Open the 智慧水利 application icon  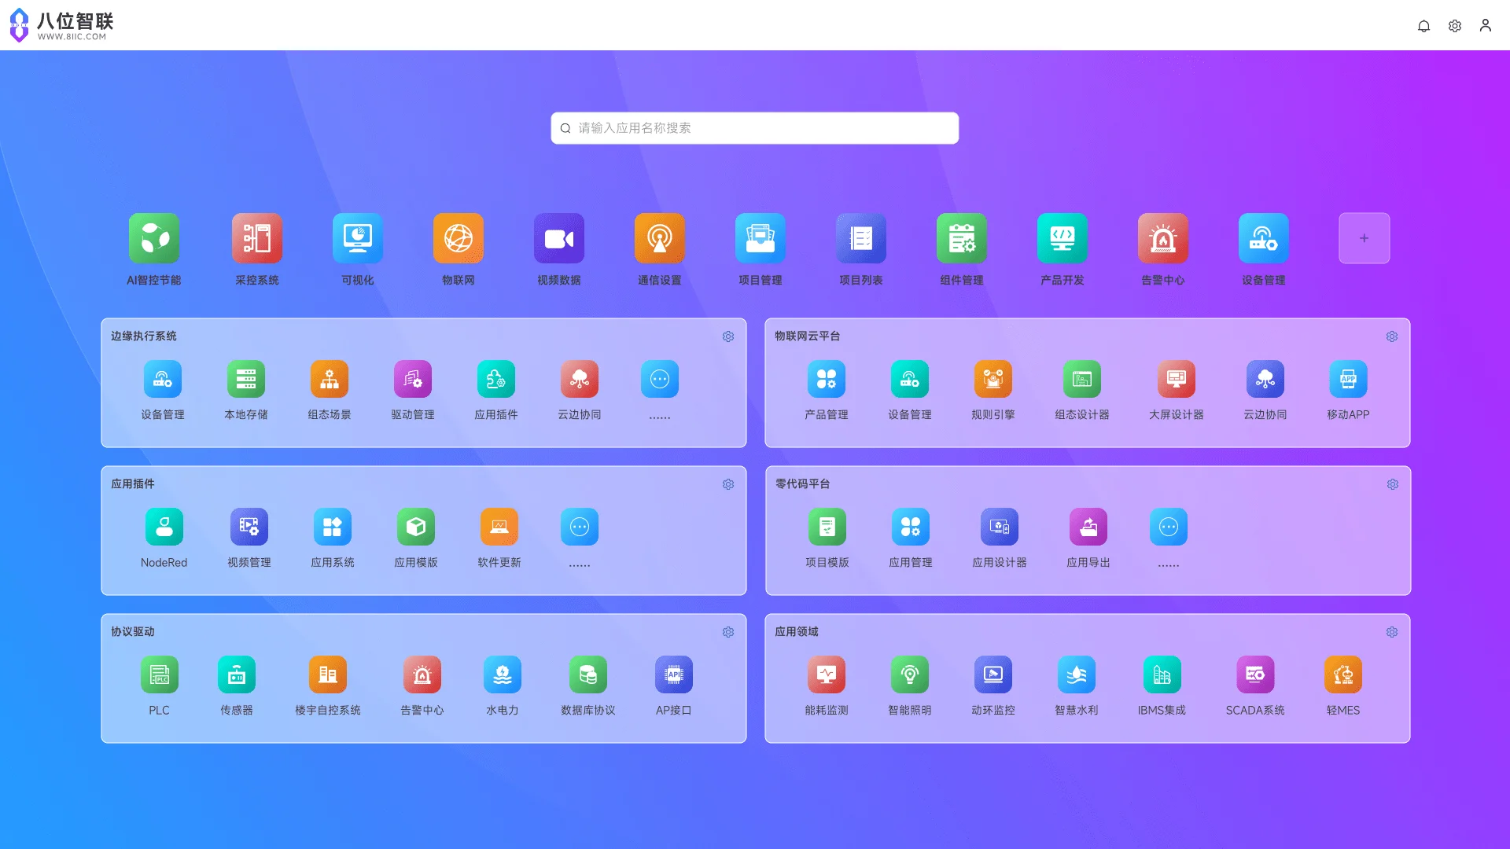(x=1077, y=674)
